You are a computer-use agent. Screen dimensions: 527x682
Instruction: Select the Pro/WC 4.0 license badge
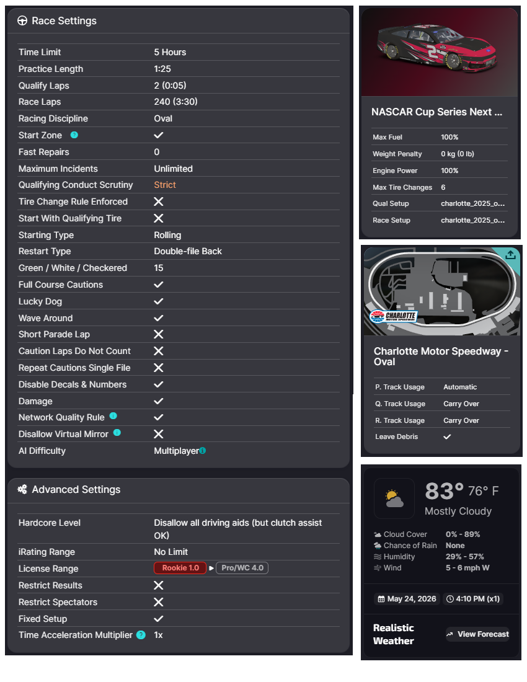[242, 568]
